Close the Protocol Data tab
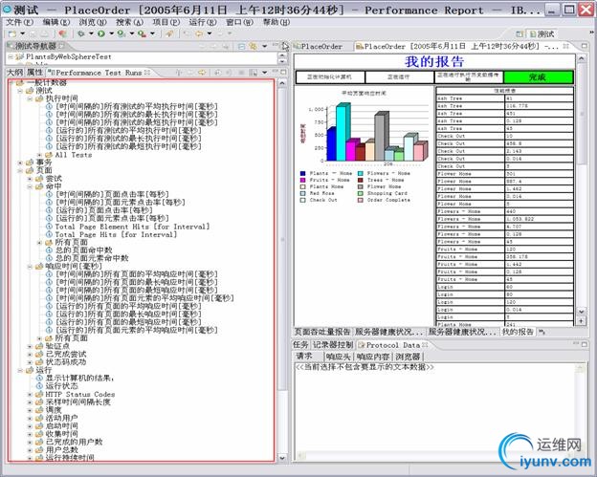Viewport: 597px width, 477px height. 425,345
